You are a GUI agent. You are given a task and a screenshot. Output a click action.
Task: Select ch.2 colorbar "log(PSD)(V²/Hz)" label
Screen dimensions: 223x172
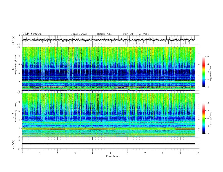(211, 120)
